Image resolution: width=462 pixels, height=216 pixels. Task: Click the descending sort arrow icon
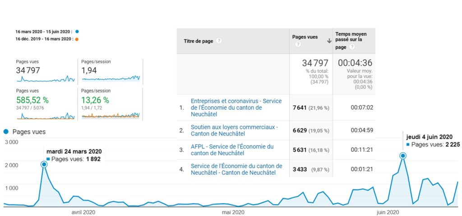tap(329, 41)
